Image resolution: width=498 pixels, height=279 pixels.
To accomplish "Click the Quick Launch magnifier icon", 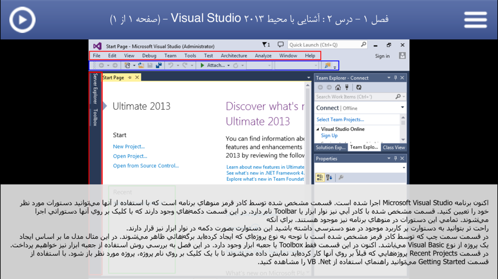I will 363,44.
